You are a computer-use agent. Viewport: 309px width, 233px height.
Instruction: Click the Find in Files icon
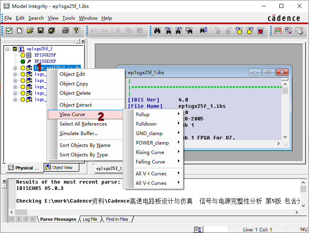point(189,31)
